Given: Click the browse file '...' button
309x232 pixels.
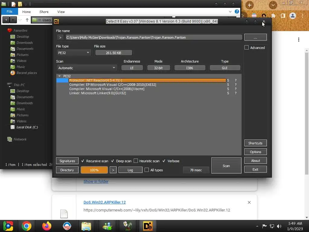Looking at the screenshot, I should coord(255,37).
